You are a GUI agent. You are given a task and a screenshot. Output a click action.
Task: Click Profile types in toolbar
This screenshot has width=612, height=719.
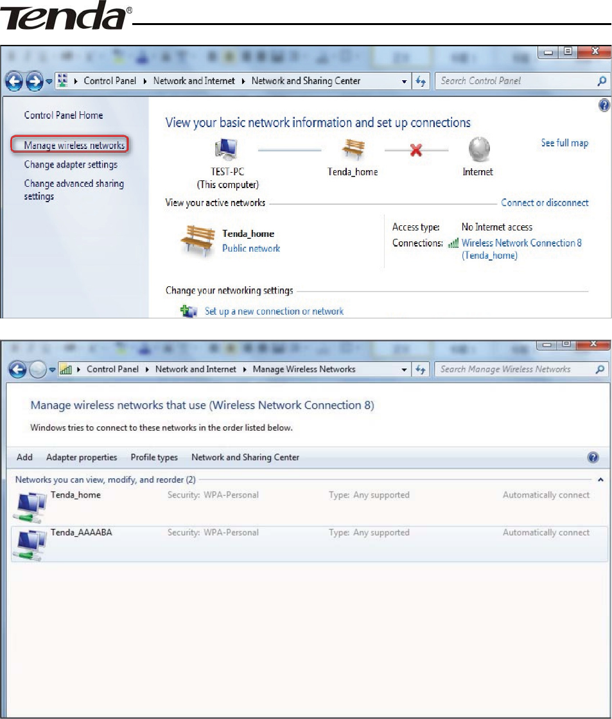click(x=154, y=457)
